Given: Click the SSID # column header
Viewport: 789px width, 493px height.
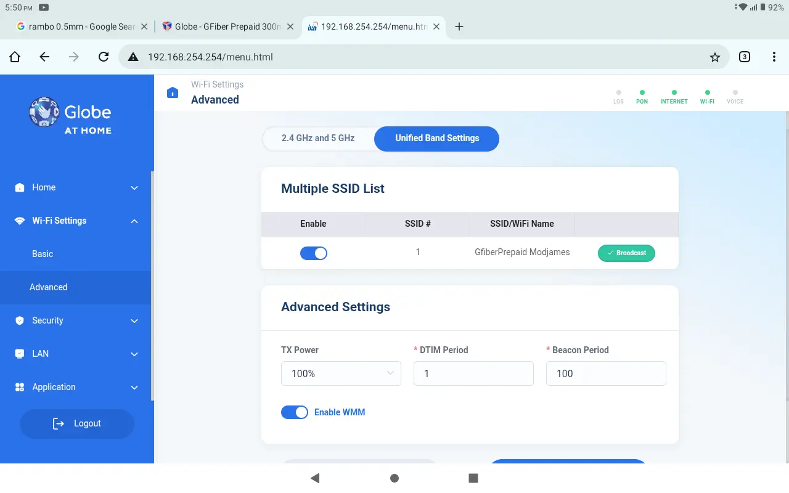Looking at the screenshot, I should [418, 224].
